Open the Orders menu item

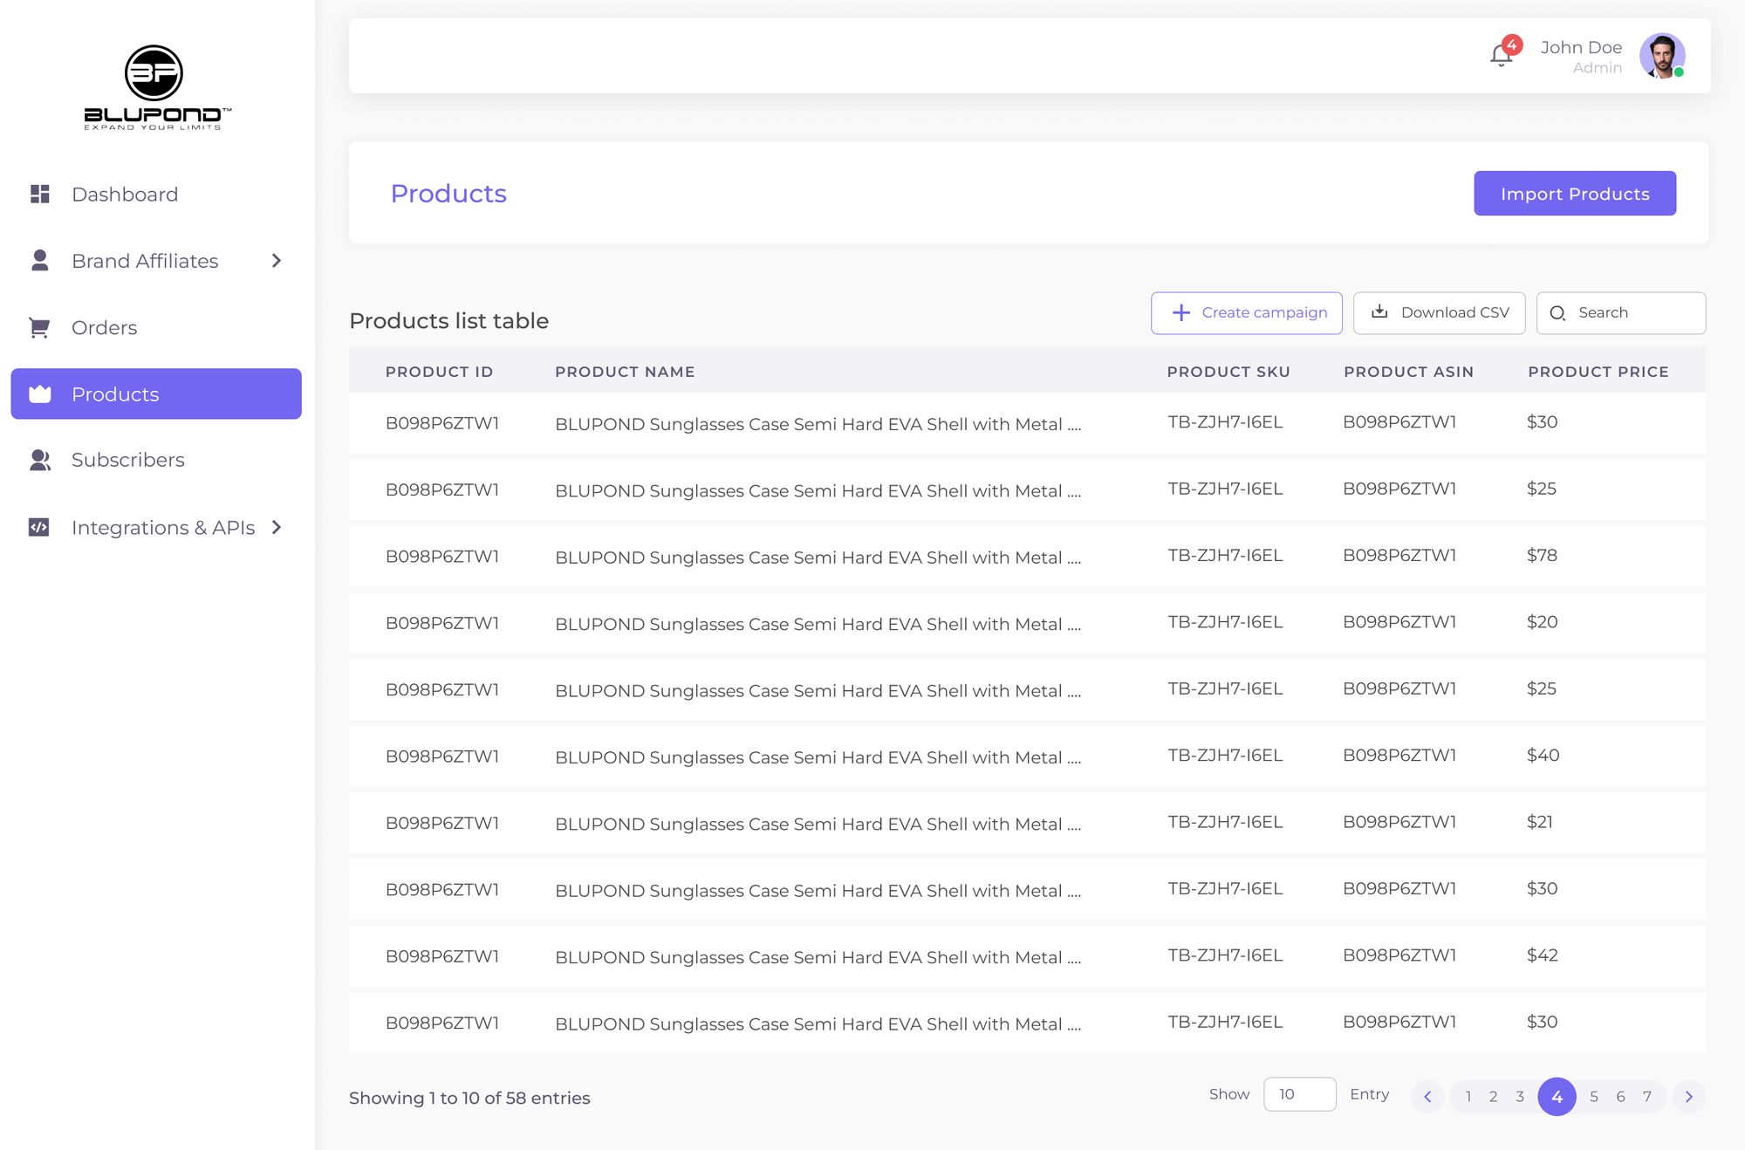[x=105, y=327]
